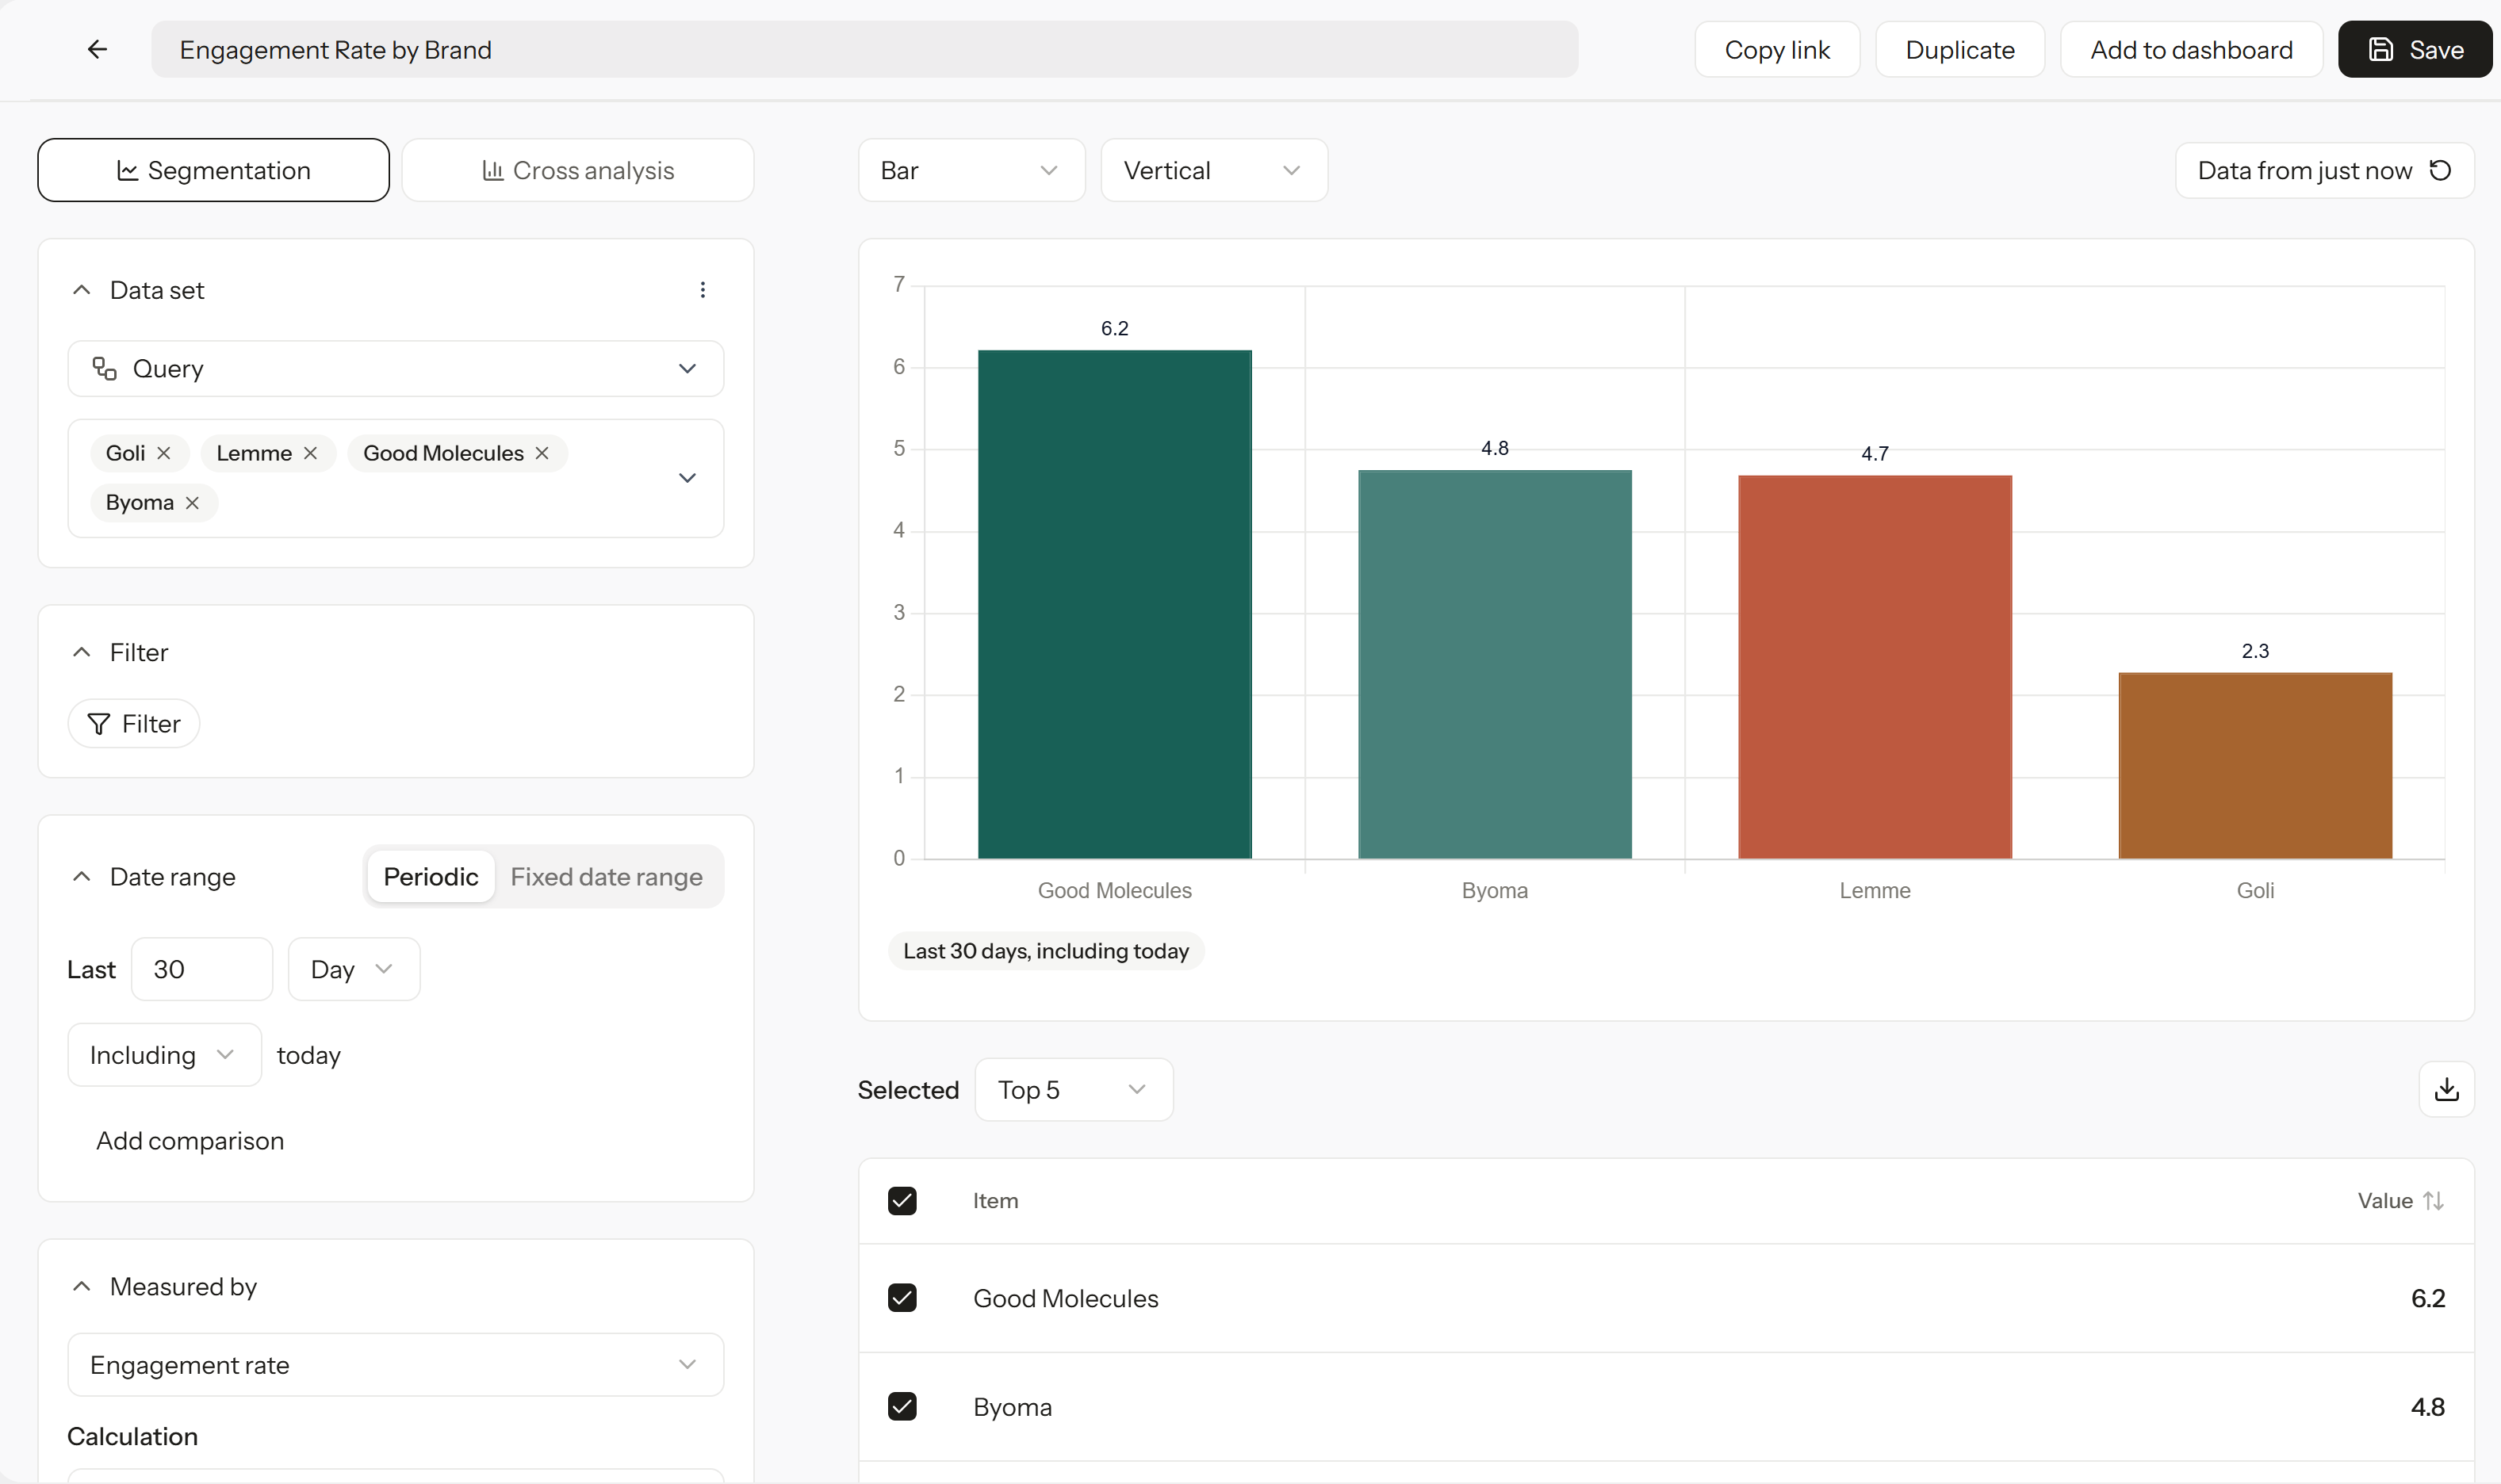The width and height of the screenshot is (2501, 1484).
Task: Click the Add comparison link
Action: click(190, 1141)
